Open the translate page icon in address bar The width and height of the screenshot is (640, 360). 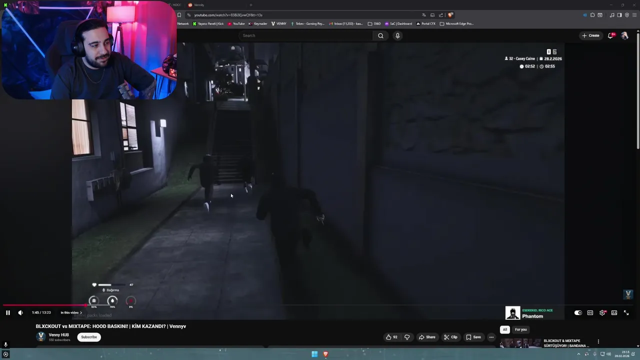[x=424, y=15]
